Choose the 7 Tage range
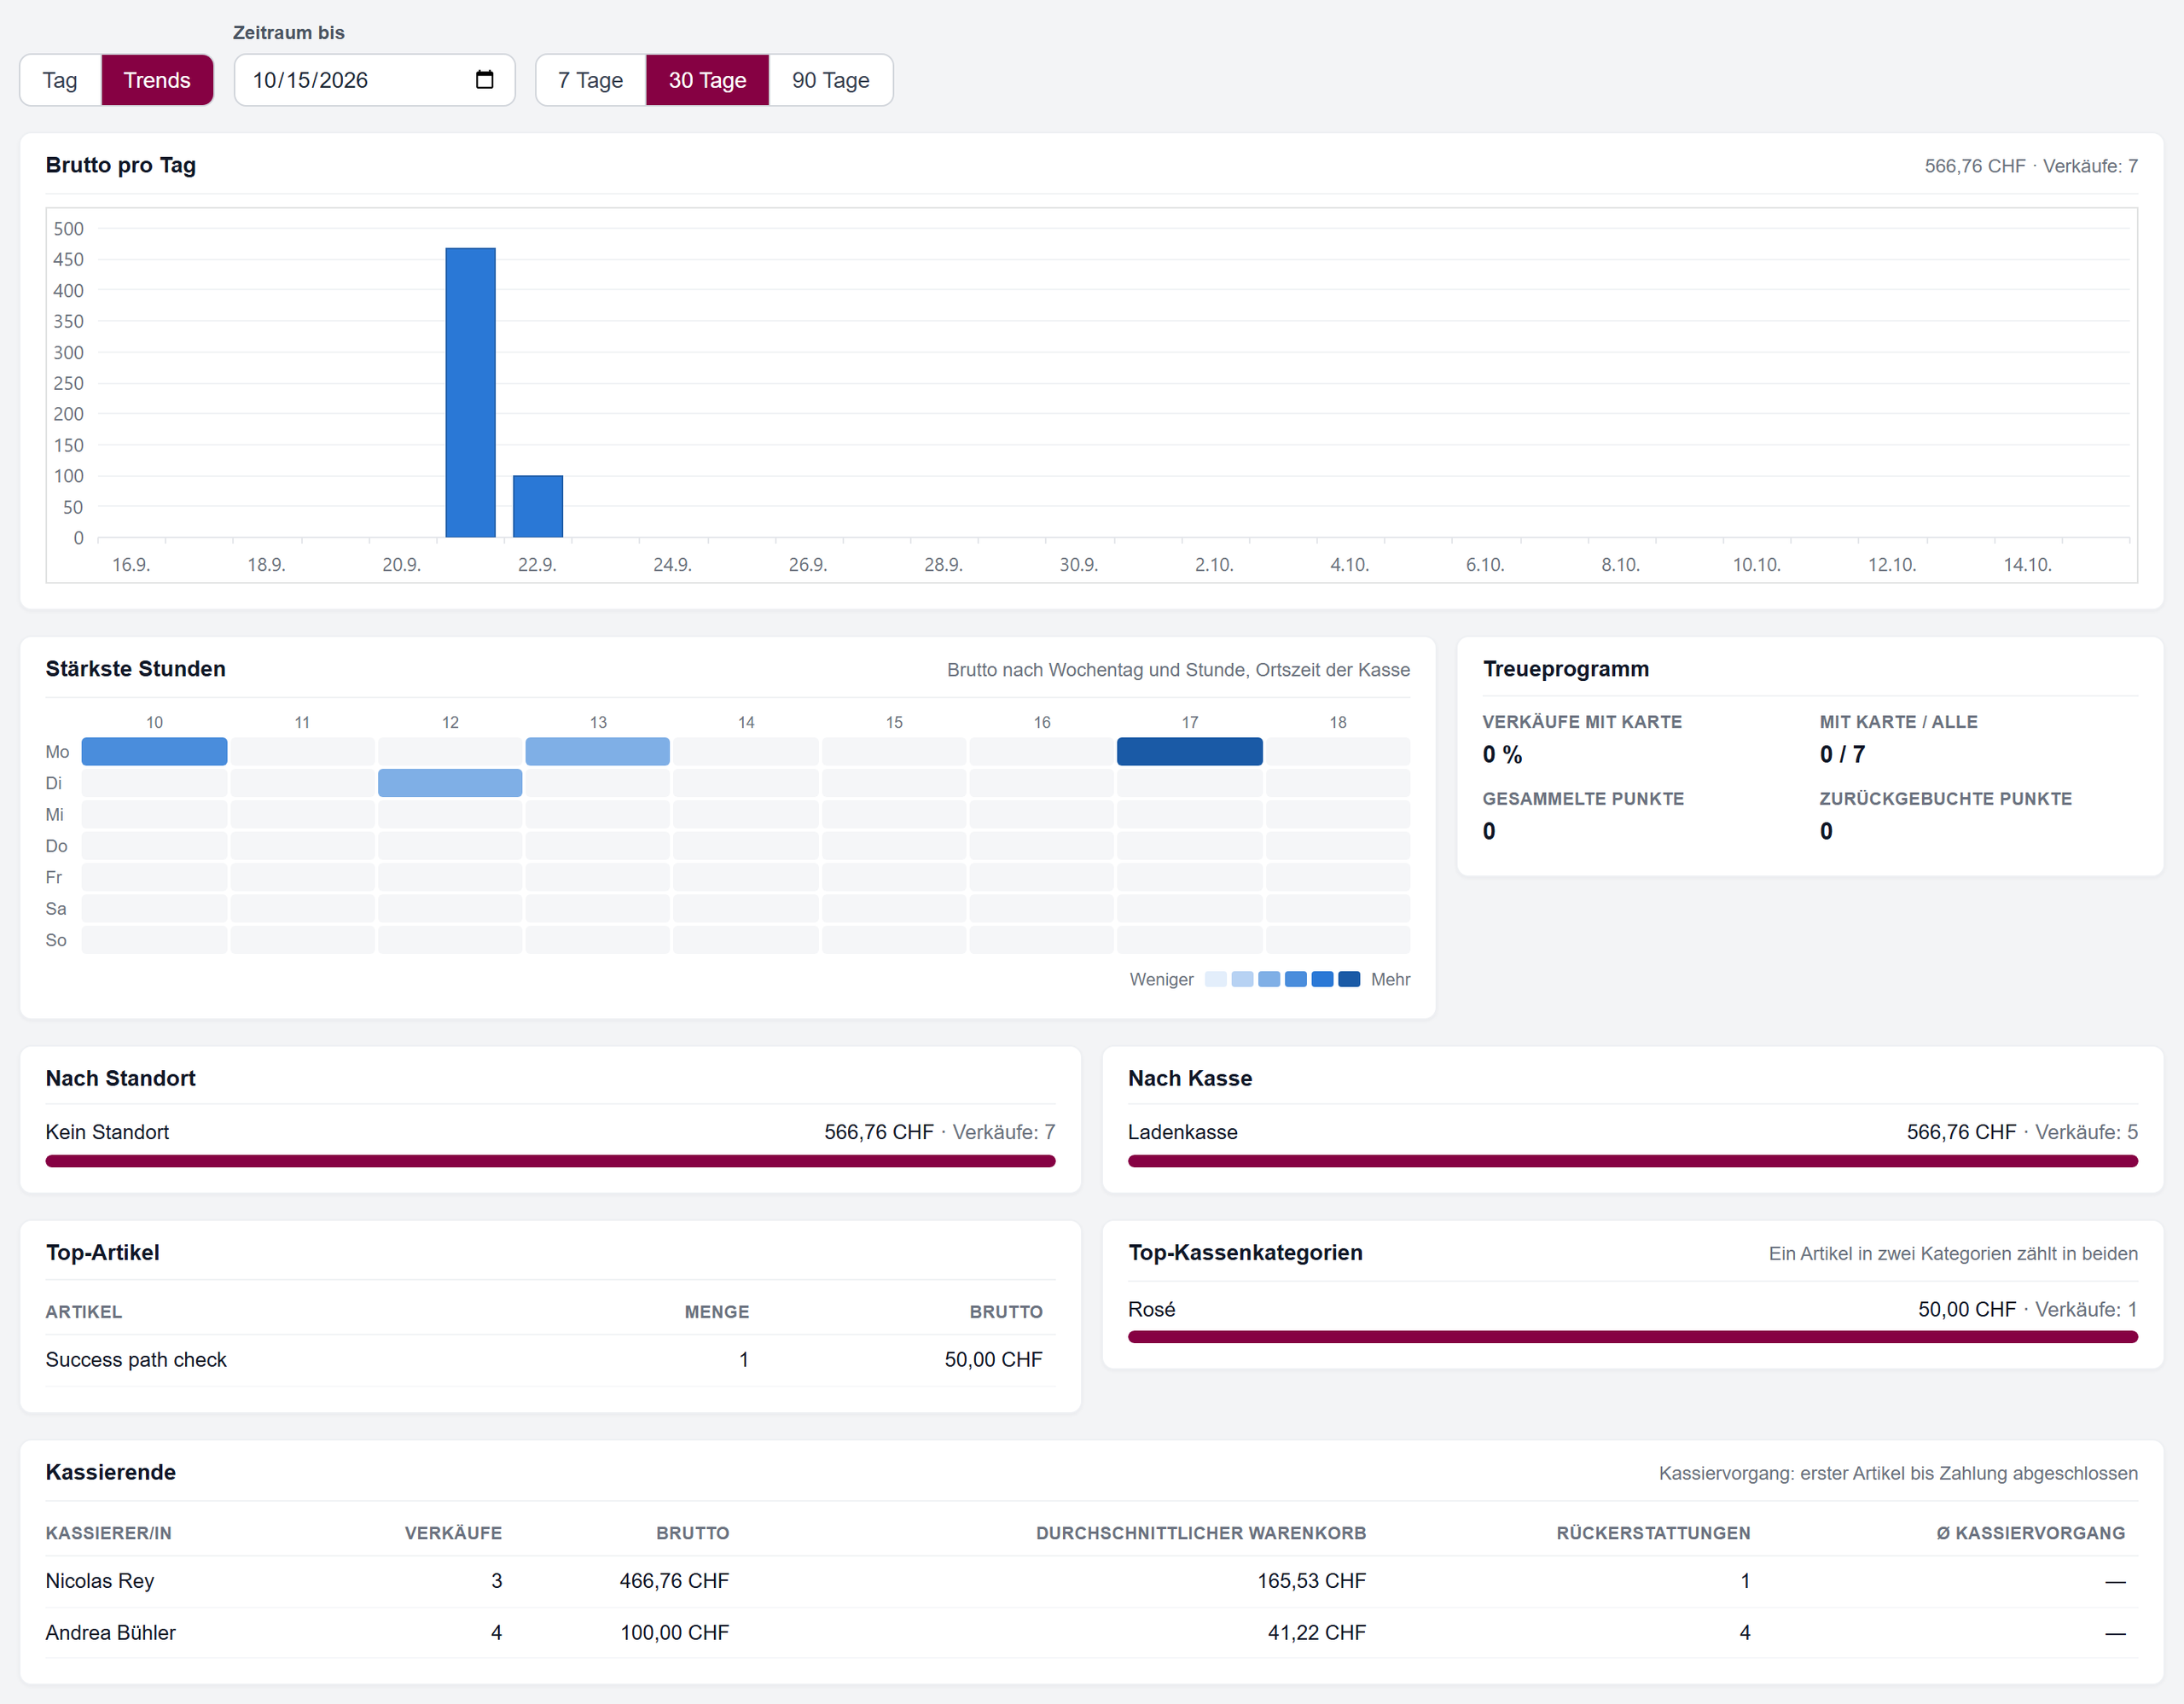Image resolution: width=2184 pixels, height=1704 pixels. click(x=590, y=80)
